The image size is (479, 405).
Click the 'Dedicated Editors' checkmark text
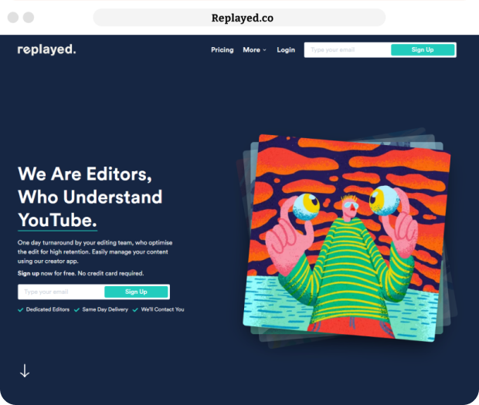(x=48, y=309)
